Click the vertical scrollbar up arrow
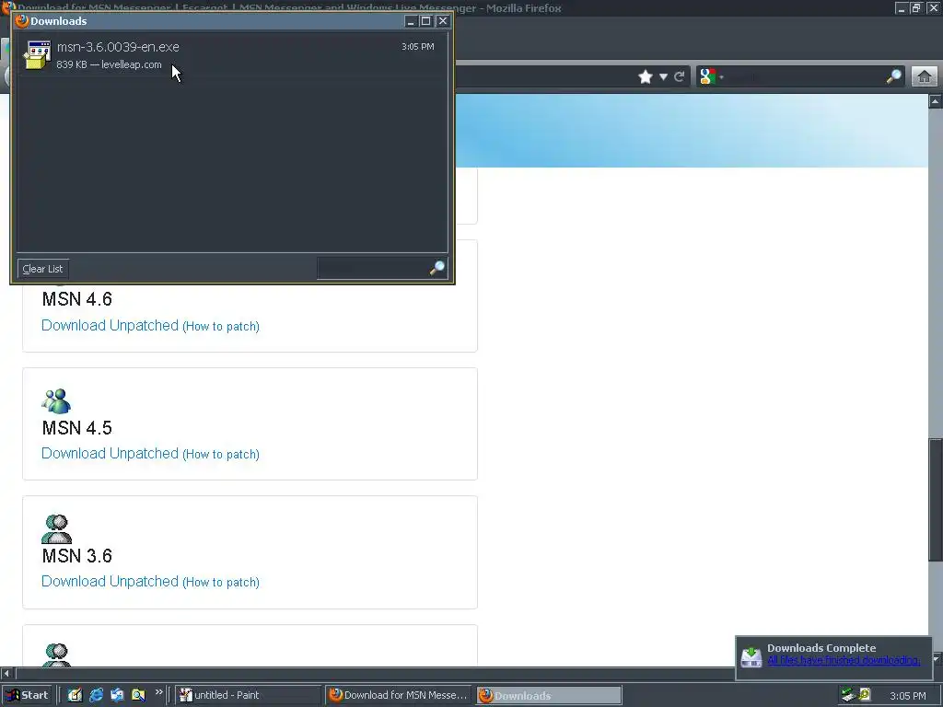 pos(936,101)
